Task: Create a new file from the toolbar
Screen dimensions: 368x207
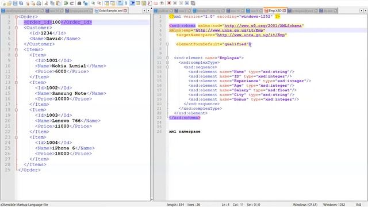Action: coord(4,3)
